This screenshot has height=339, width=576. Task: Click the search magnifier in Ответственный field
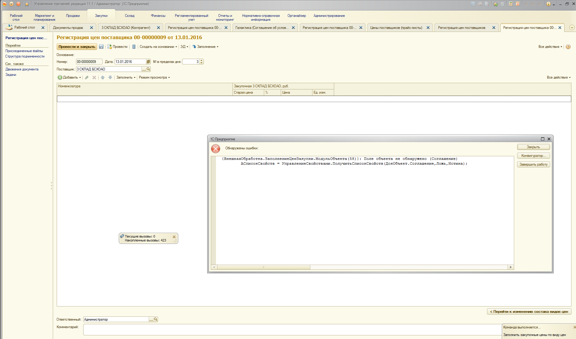(156, 319)
